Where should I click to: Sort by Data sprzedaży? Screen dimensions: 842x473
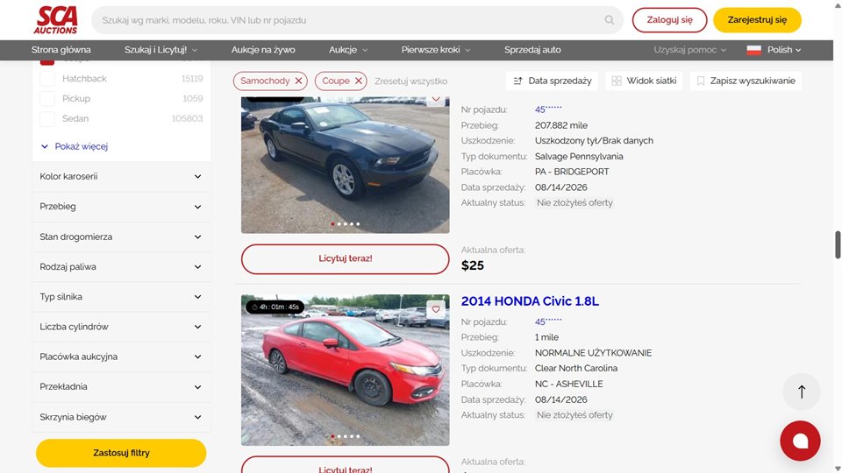[x=552, y=81]
